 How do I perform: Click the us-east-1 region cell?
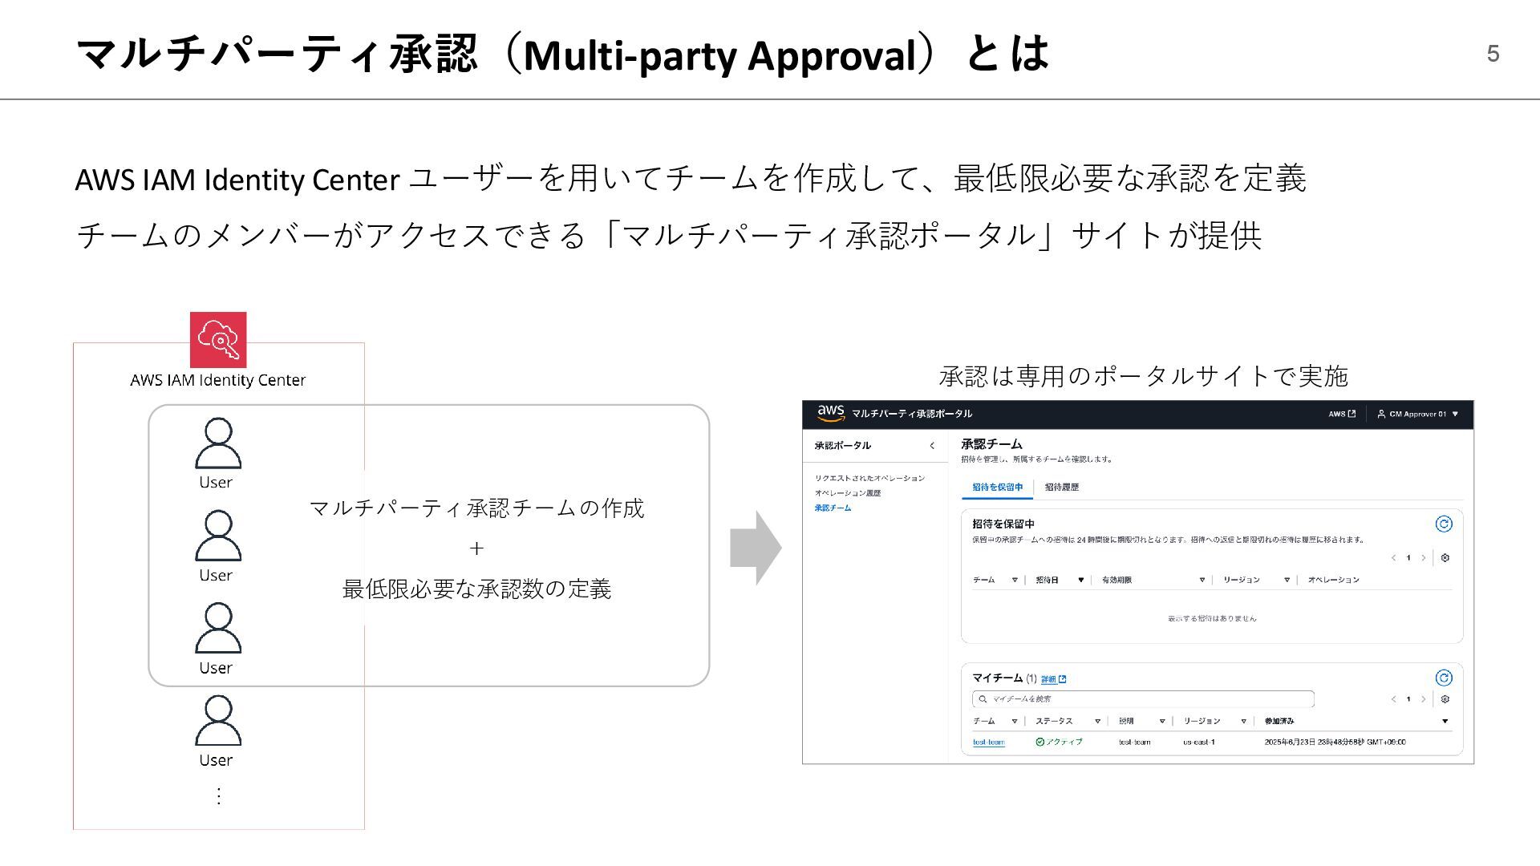1198,743
